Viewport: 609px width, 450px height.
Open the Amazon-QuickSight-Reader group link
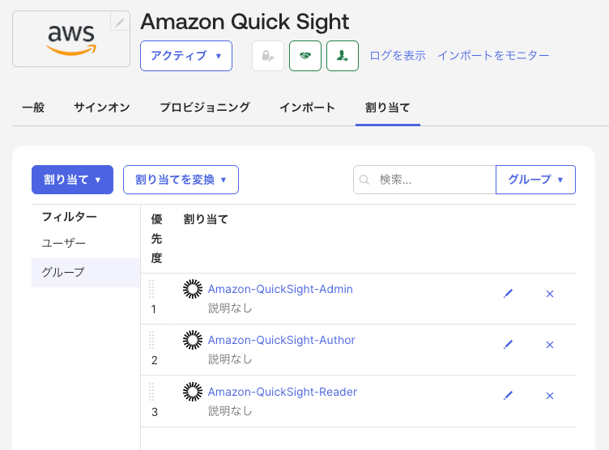(x=283, y=392)
